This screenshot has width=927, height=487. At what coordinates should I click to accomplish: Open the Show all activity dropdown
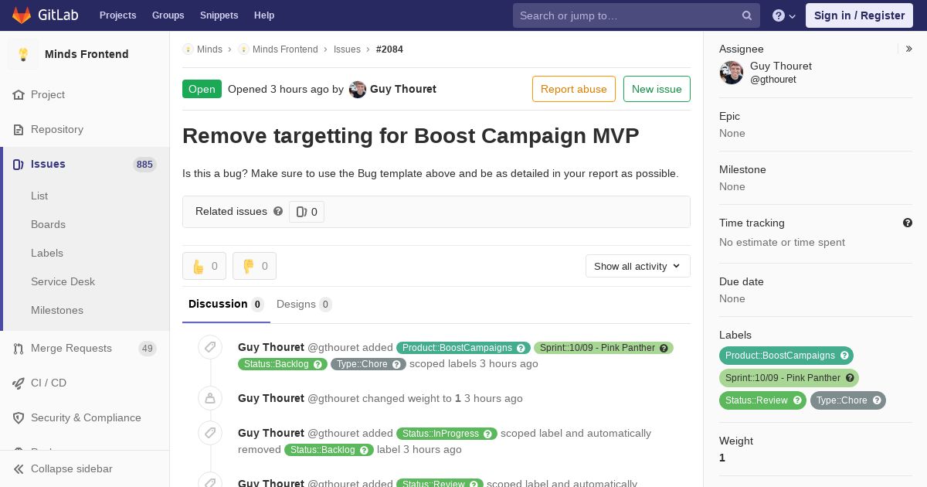click(x=638, y=266)
